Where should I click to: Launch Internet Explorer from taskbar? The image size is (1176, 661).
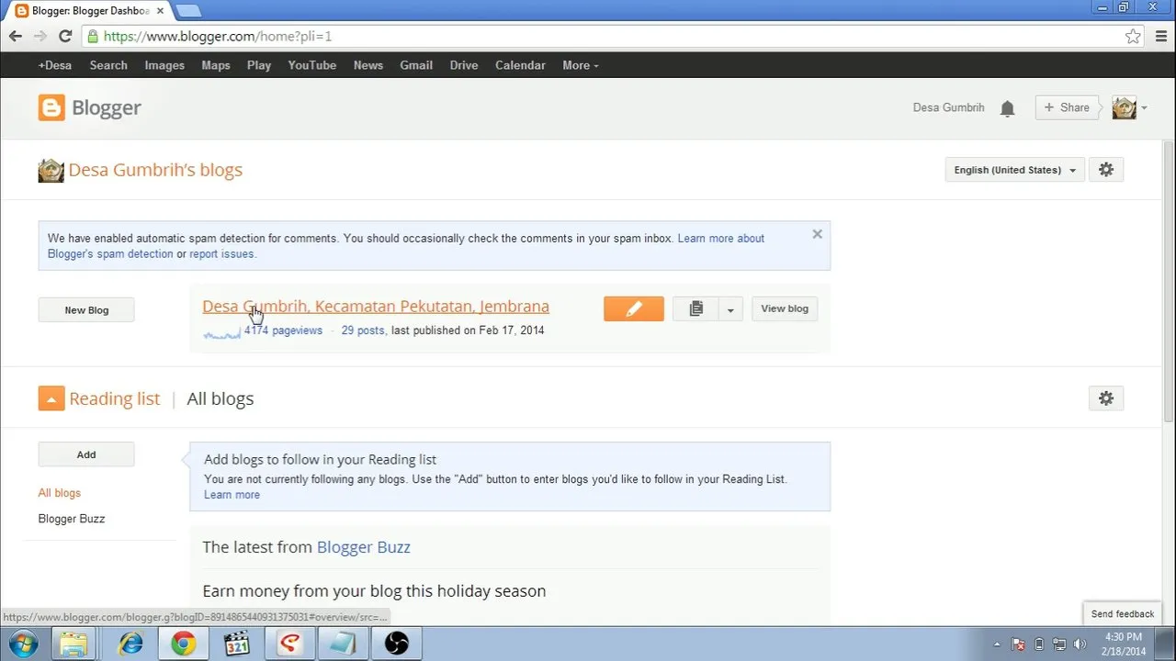point(131,644)
